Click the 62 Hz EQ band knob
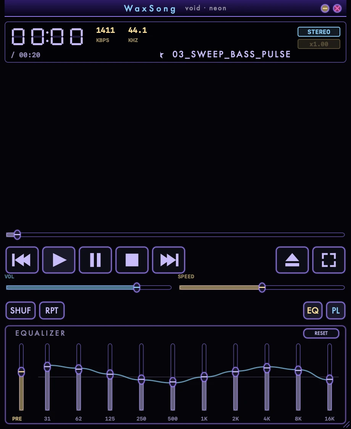Viewport: 351px width, 429px height. (79, 369)
